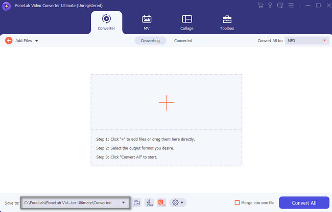The width and height of the screenshot is (332, 212).
Task: Switch to the MV tab
Action: (x=147, y=22)
